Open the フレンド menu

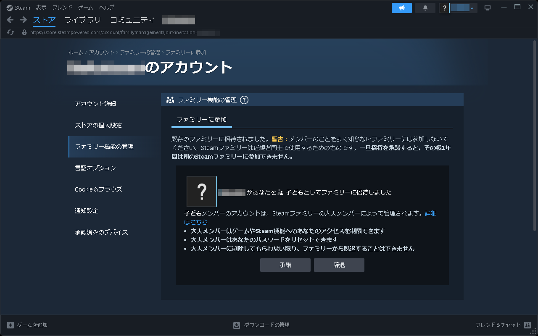click(x=62, y=7)
